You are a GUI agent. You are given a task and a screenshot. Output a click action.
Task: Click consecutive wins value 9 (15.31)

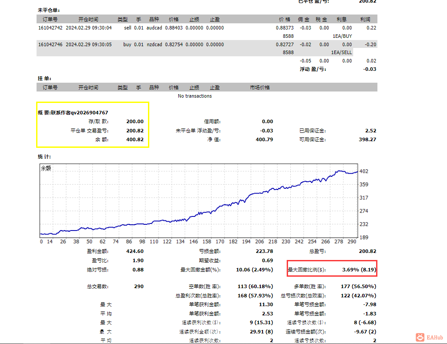pos(262,322)
